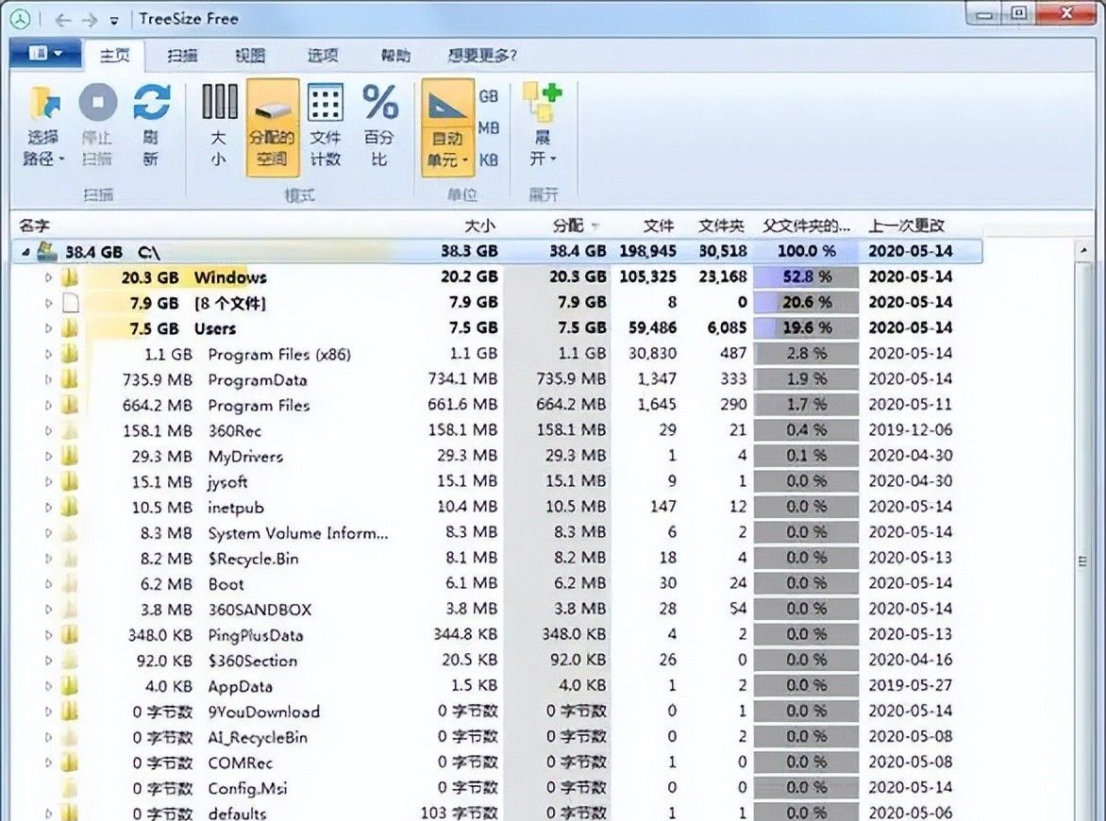The width and height of the screenshot is (1106, 821).
Task: Toggle Allocated Space (分配的空间) mode
Action: click(272, 127)
